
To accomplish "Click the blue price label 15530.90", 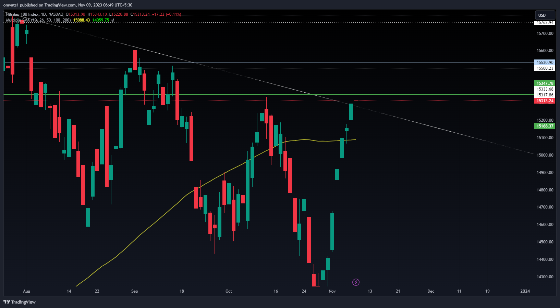I will click(x=545, y=63).
